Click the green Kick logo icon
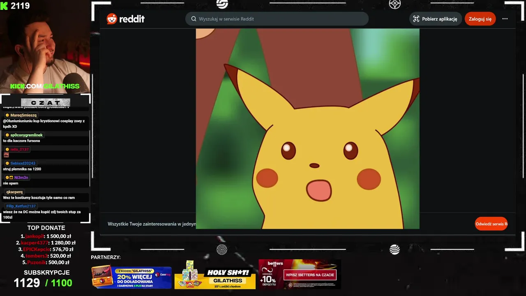Image resolution: width=526 pixels, height=296 pixels. pyautogui.click(x=4, y=6)
